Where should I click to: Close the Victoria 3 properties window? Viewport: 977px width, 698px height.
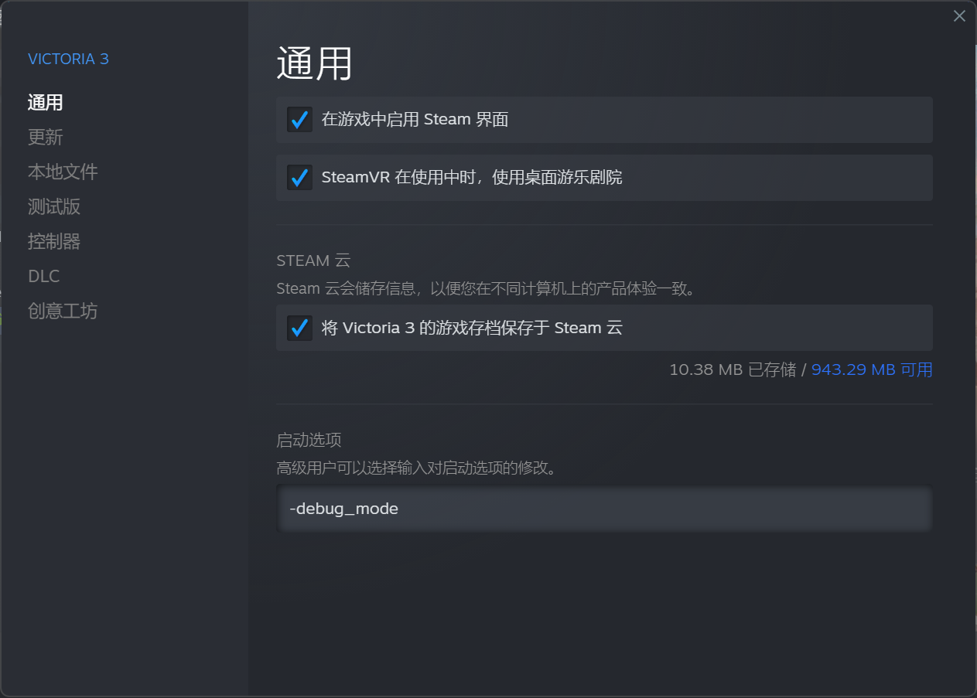coord(959,16)
